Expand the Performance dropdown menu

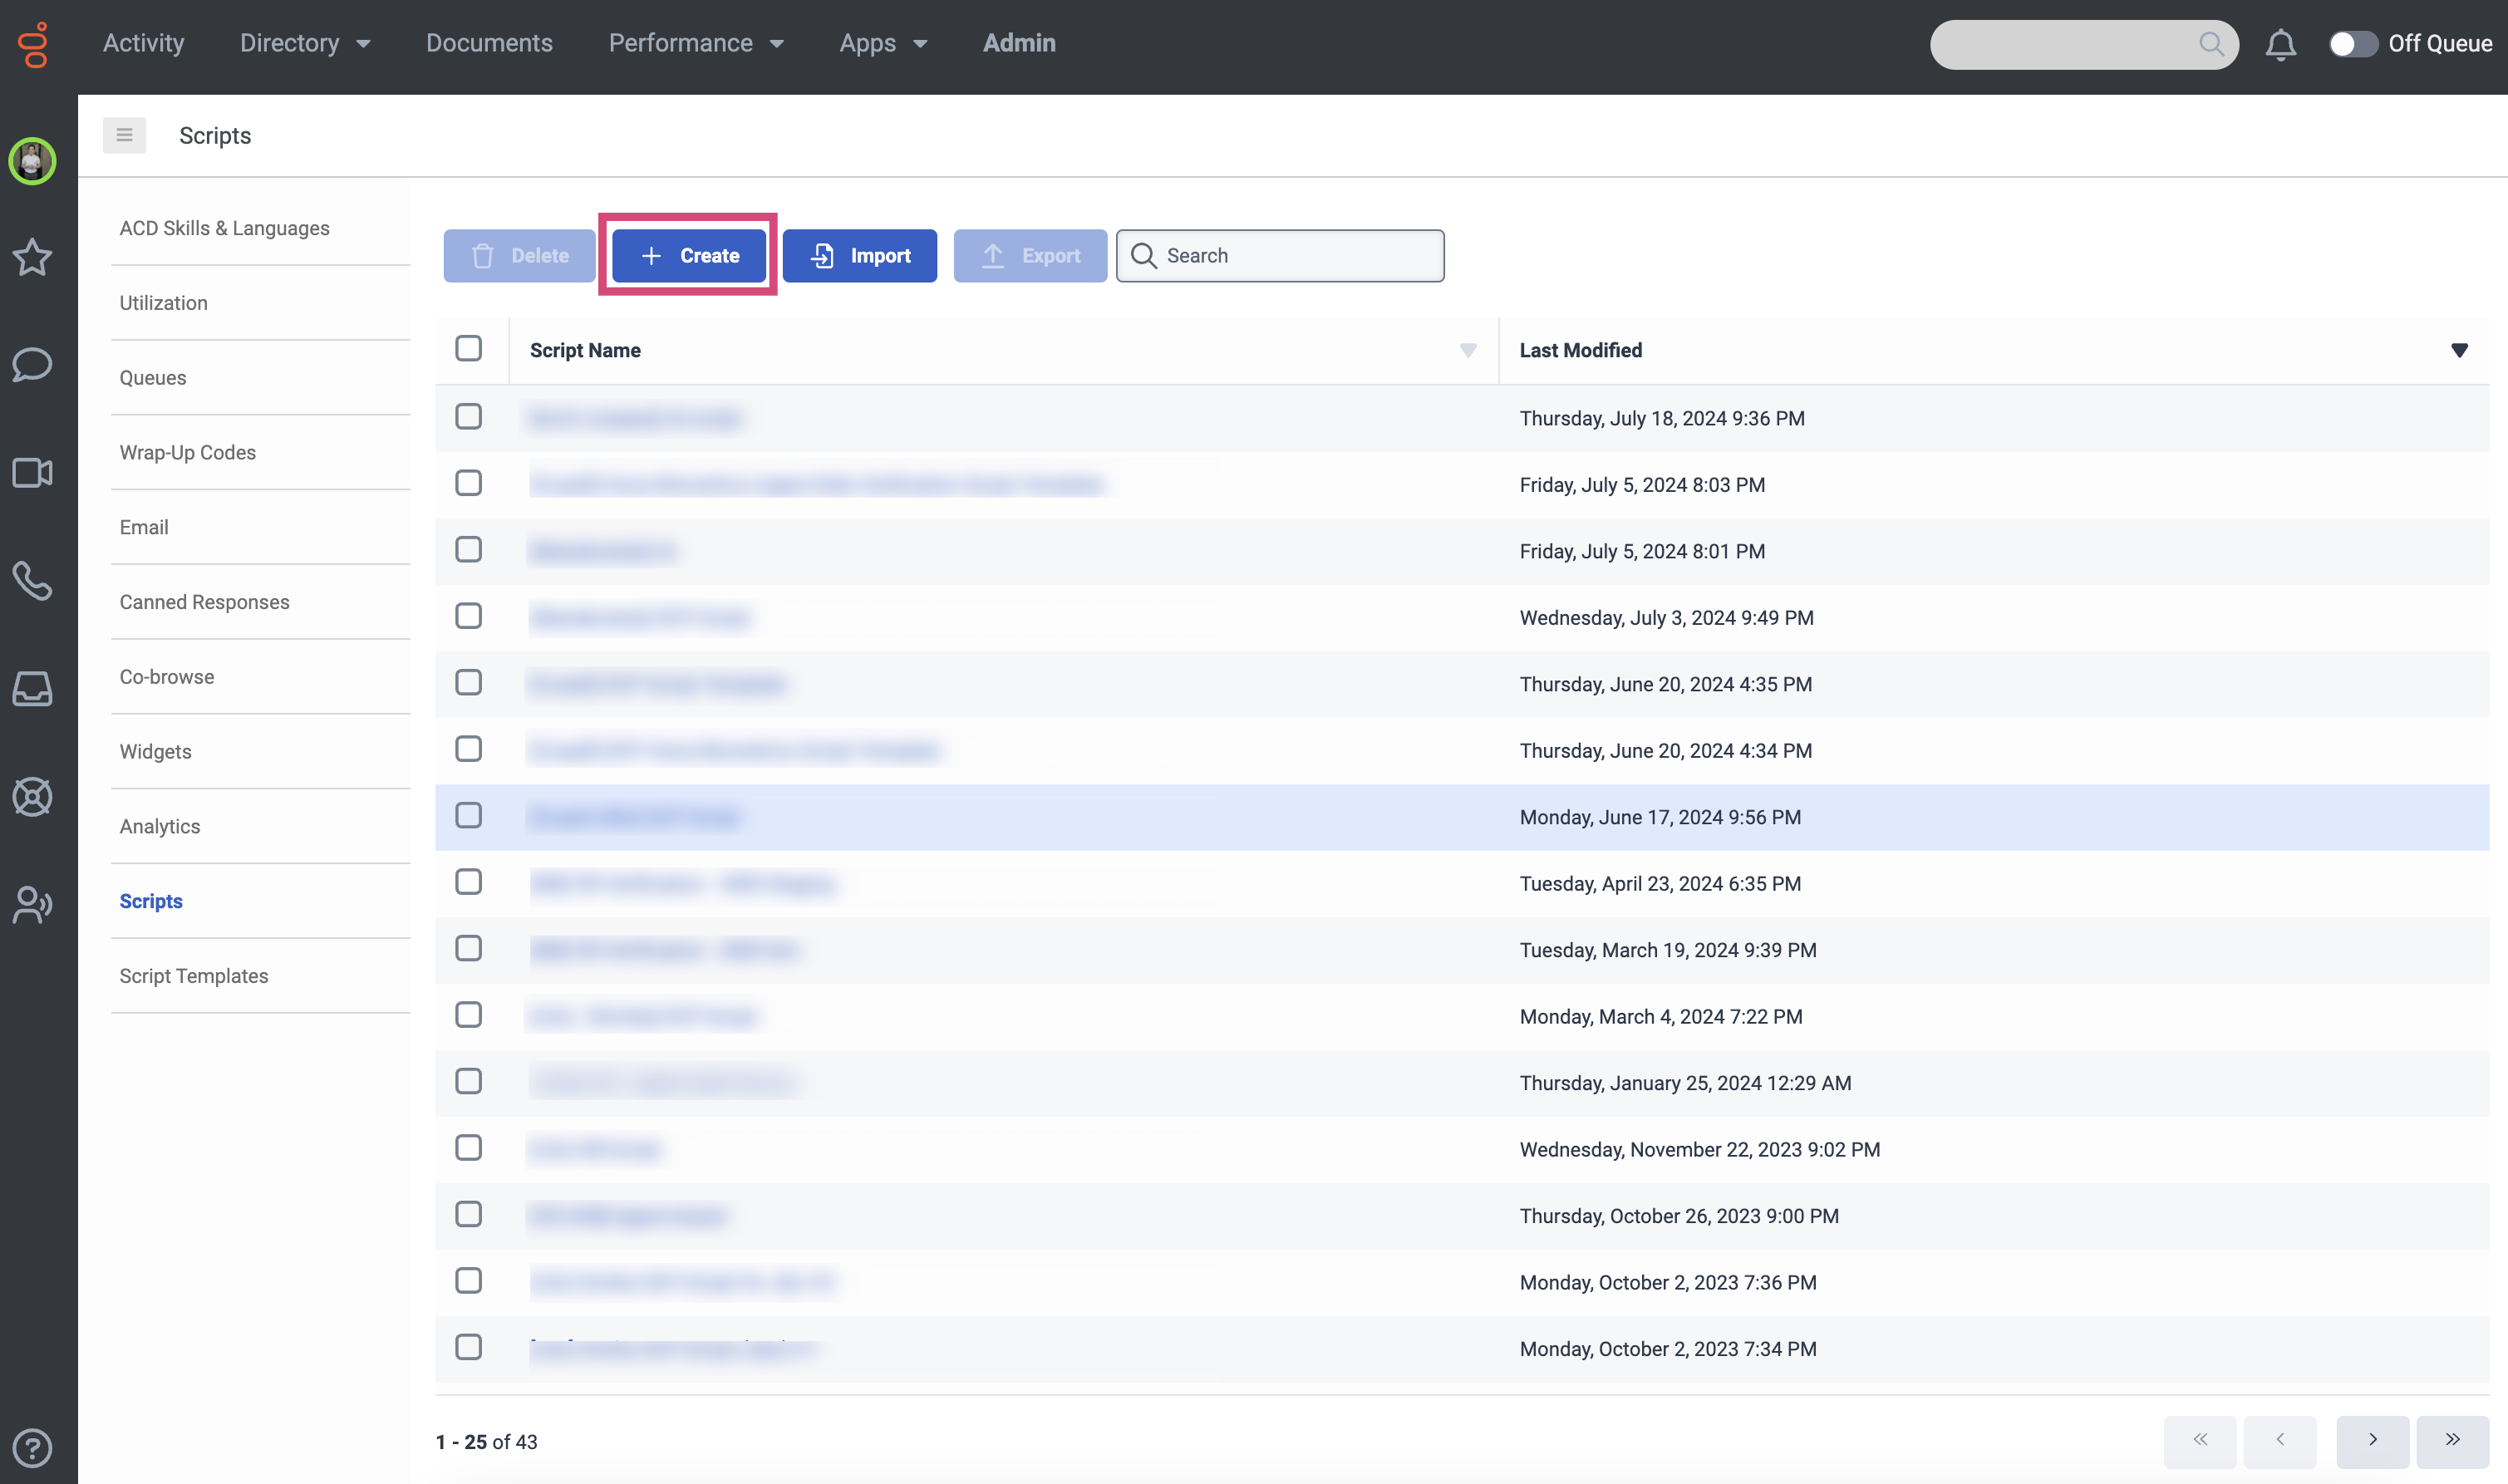696,43
